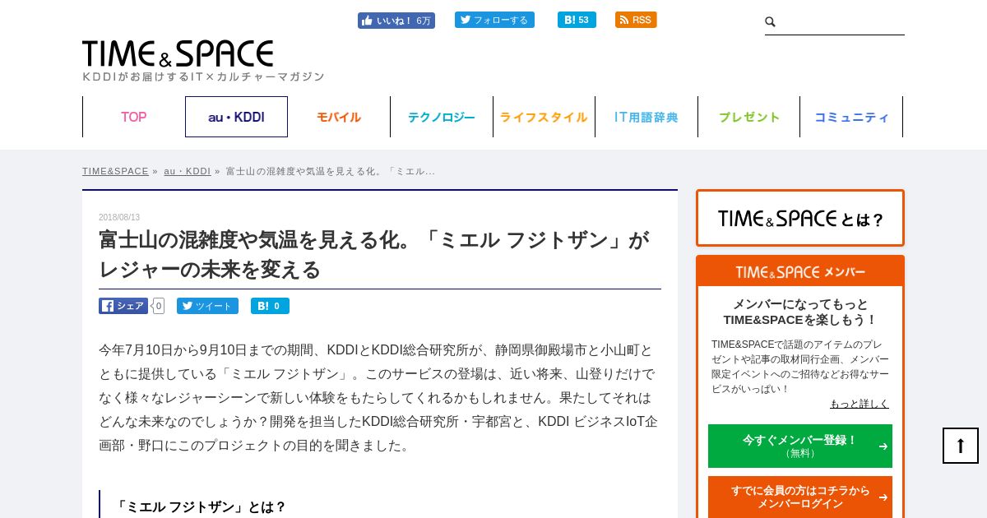Select the au・KDDI navigation tab

pyautogui.click(x=236, y=117)
